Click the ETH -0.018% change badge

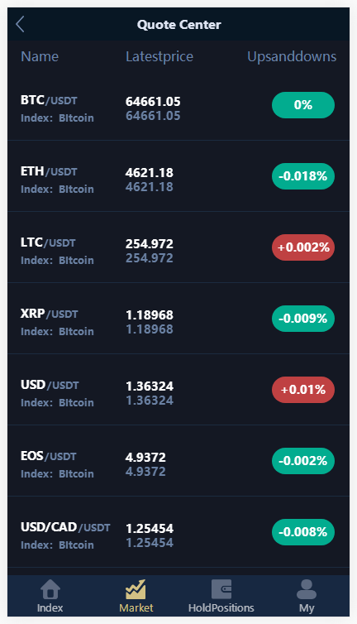click(x=303, y=176)
